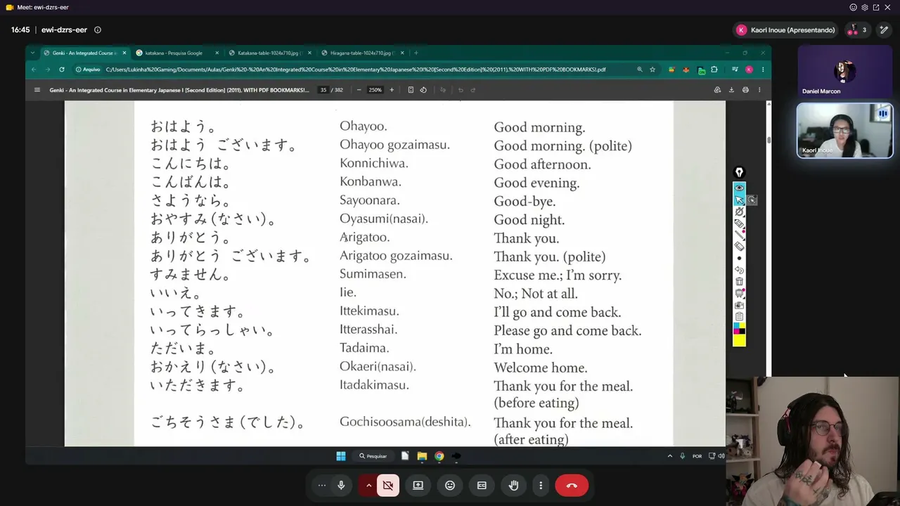Open PDF viewer more actions menu
This screenshot has height=506, width=900.
point(759,90)
